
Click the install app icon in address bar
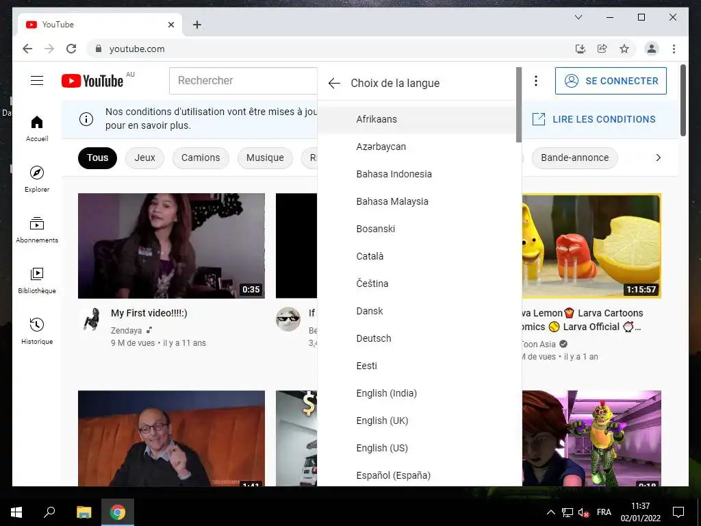pyautogui.click(x=580, y=49)
